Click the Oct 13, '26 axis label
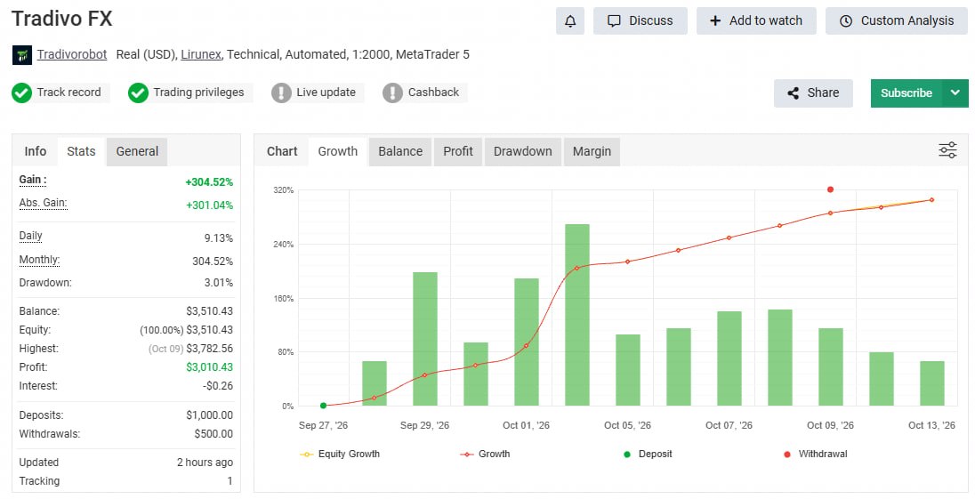The width and height of the screenshot is (975, 499). pos(931,426)
